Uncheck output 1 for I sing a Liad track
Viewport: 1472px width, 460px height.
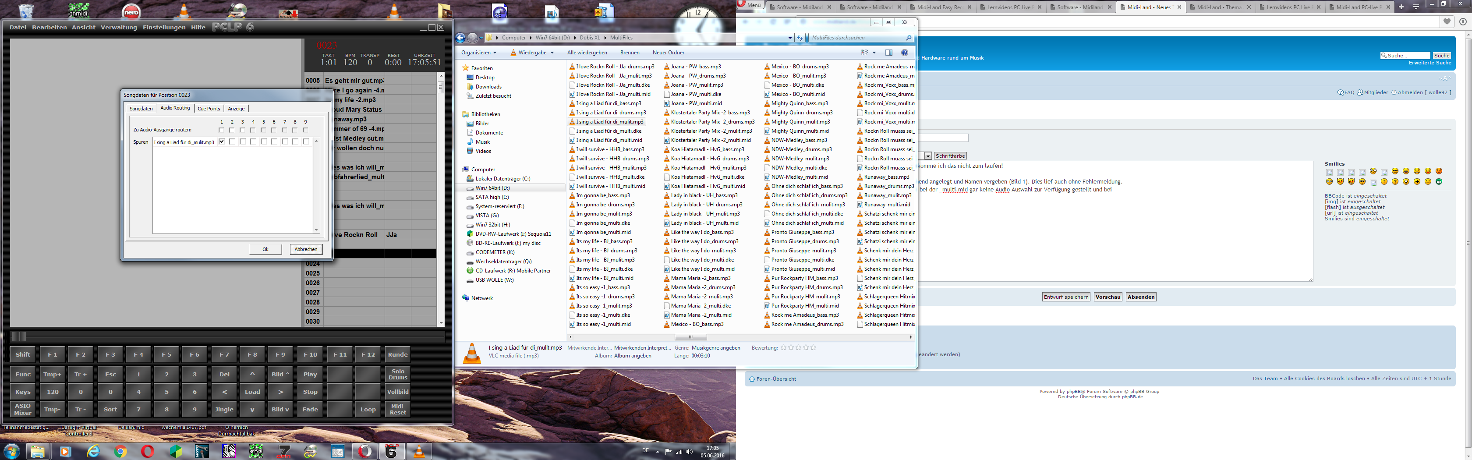click(x=222, y=142)
